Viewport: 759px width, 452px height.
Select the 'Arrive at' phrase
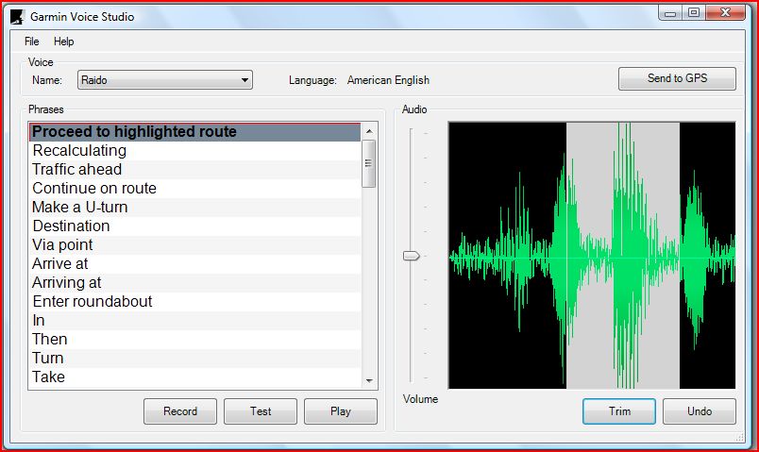click(x=194, y=264)
